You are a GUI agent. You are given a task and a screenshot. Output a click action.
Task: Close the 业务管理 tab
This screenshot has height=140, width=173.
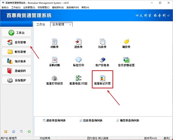click(x=70, y=25)
